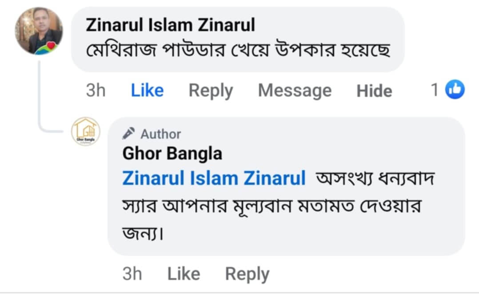Click the 3h timestamp on Zinarul's comment
This screenshot has width=479, height=299.
[x=96, y=91]
